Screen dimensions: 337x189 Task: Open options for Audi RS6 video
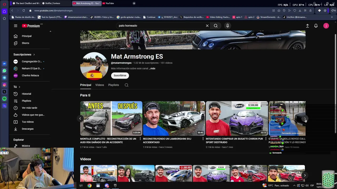pos(140,139)
